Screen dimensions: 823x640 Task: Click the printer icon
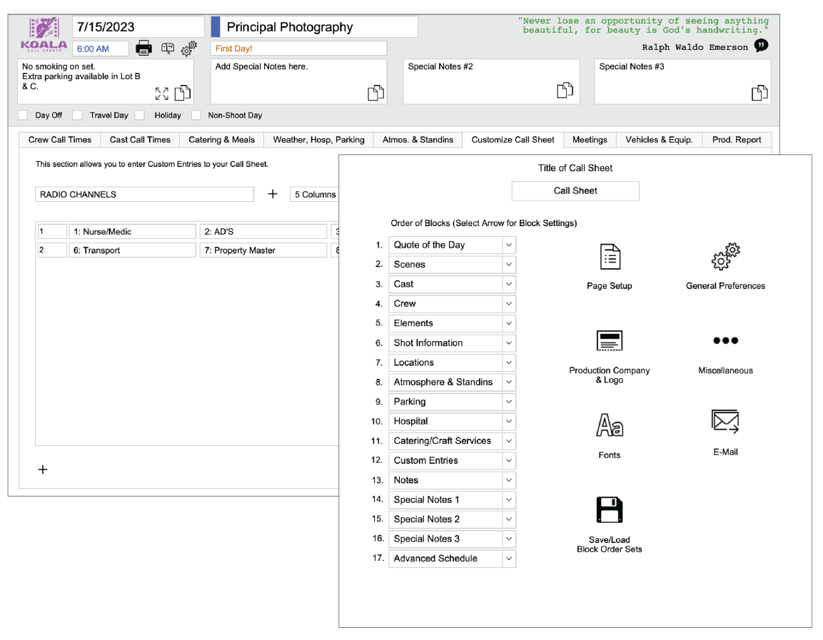point(143,49)
